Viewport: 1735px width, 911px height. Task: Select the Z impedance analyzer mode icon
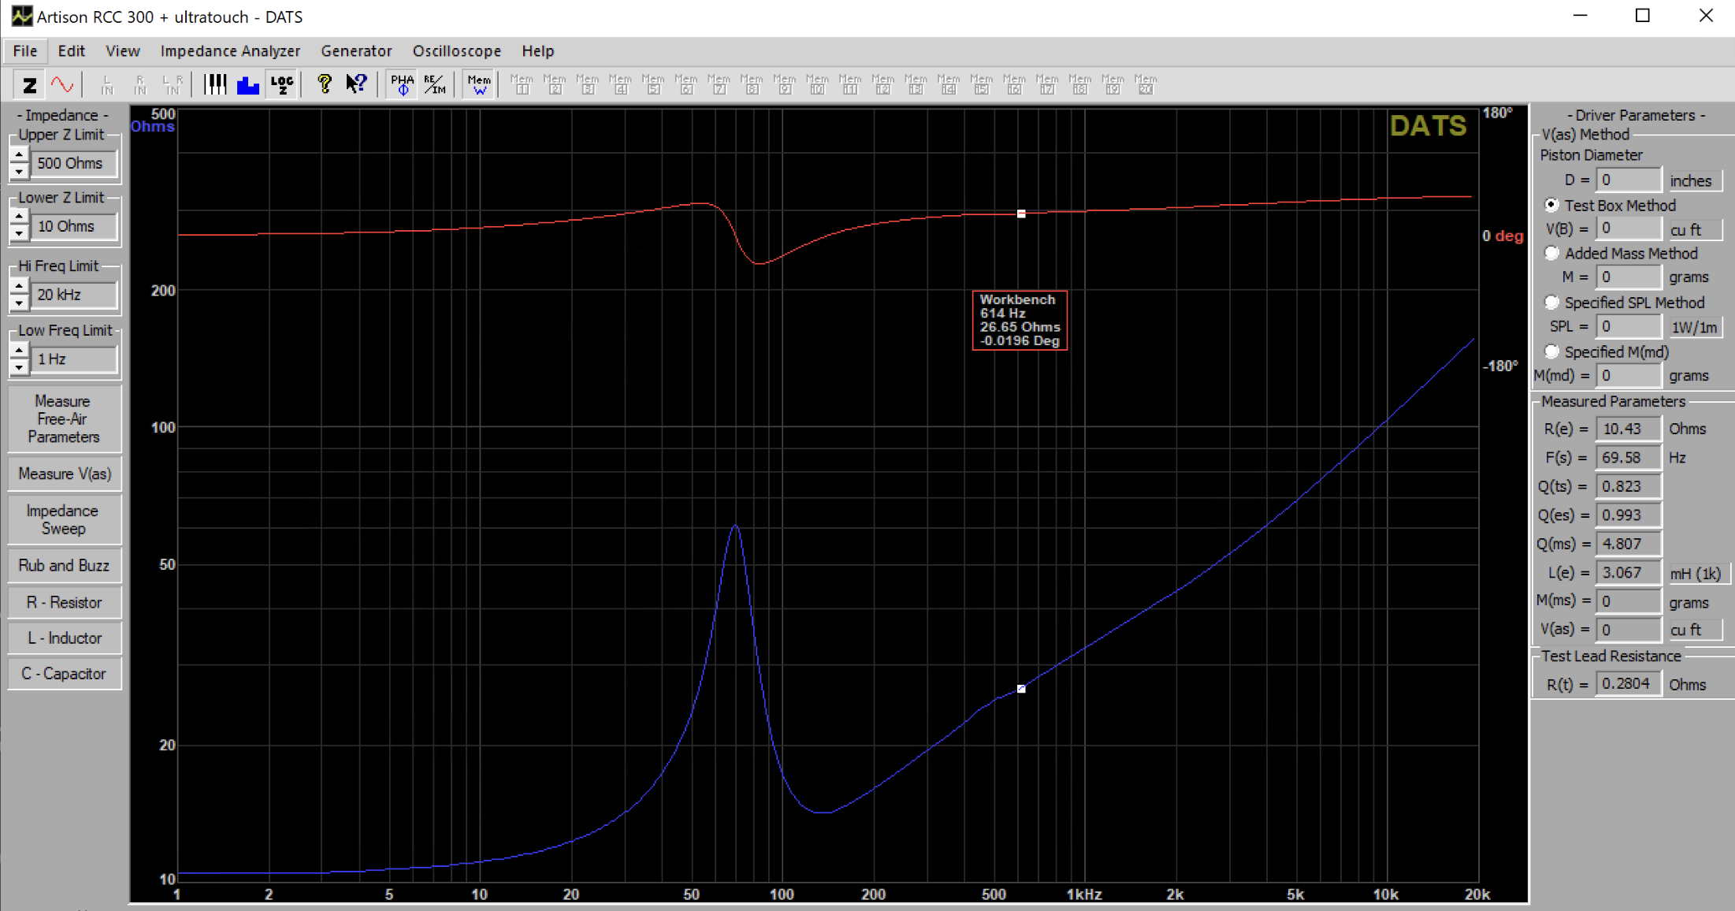click(x=29, y=84)
